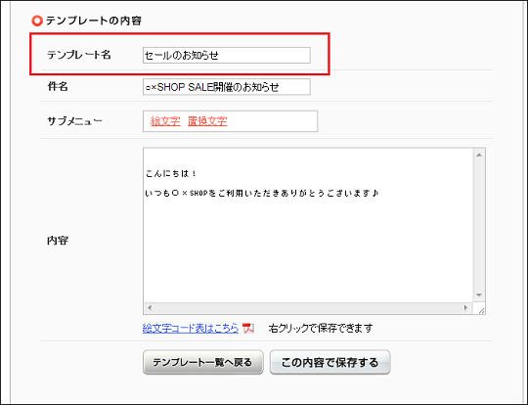Screen dimensions: 528x405
Task: Click the PDF icon beside 絵文字コード表 link
Action: pos(248,328)
